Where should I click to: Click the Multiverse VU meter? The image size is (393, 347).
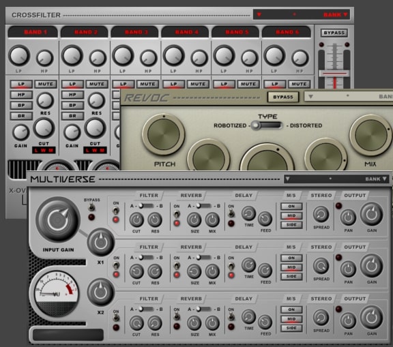57,295
